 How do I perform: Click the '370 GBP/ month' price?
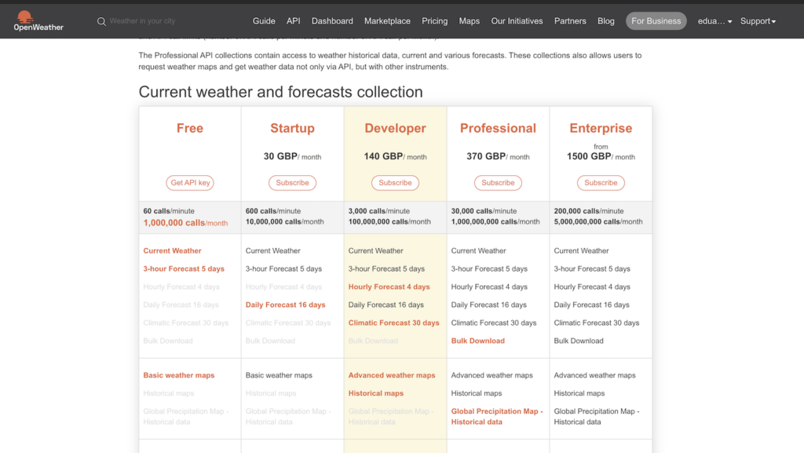498,156
